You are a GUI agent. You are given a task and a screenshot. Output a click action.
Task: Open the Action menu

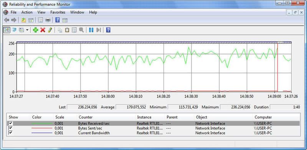coord(27,12)
